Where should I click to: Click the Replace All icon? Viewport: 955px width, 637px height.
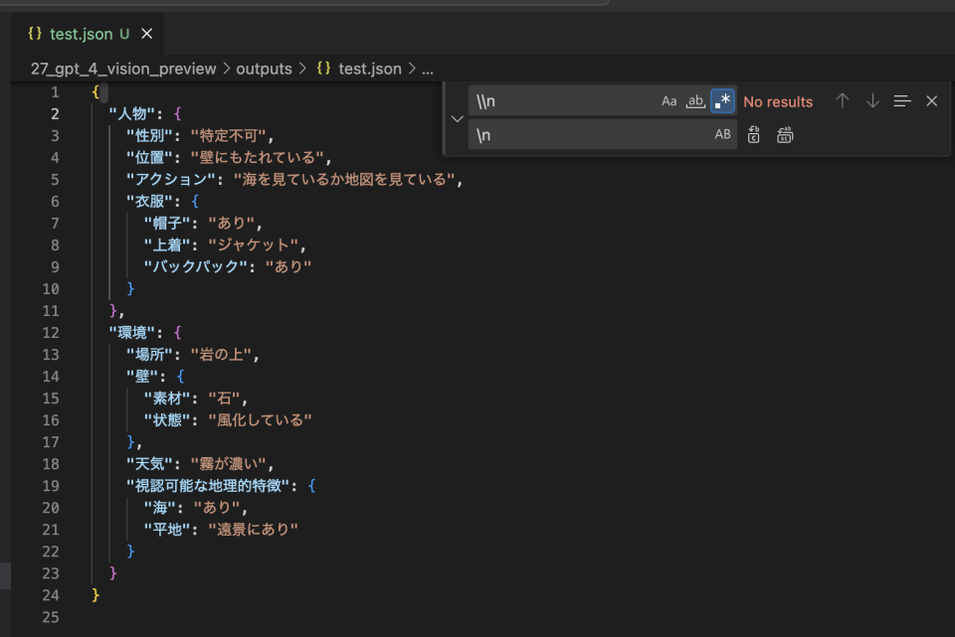click(x=785, y=133)
